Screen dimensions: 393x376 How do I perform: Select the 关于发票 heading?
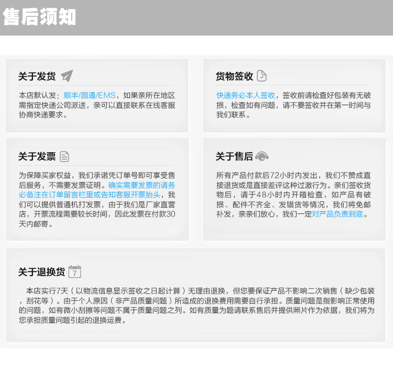(x=37, y=156)
